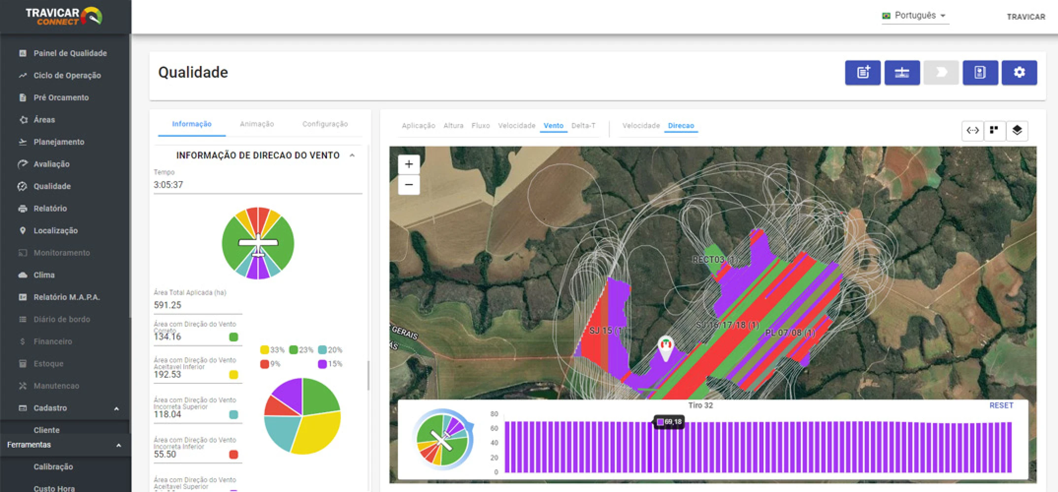Click the blue airplane application button
The height and width of the screenshot is (492, 1058).
point(901,73)
